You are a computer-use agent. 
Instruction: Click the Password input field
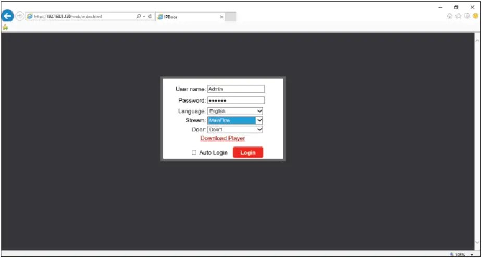pyautogui.click(x=236, y=100)
